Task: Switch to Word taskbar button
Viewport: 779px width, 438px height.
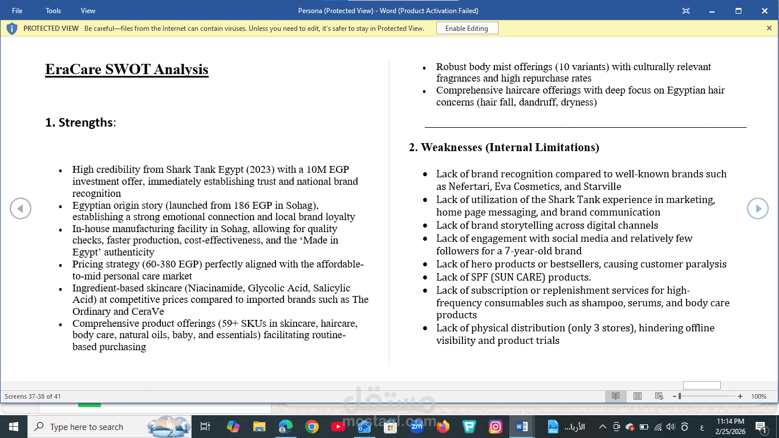Action: pyautogui.click(x=522, y=427)
